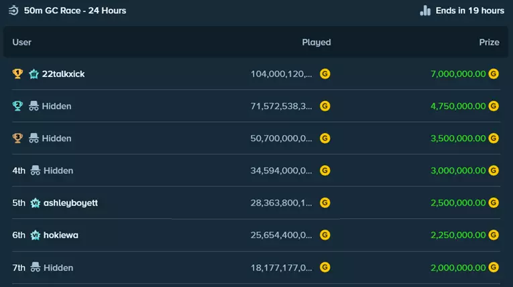Click the gold trophy in 22talkxick's row

(x=17, y=74)
